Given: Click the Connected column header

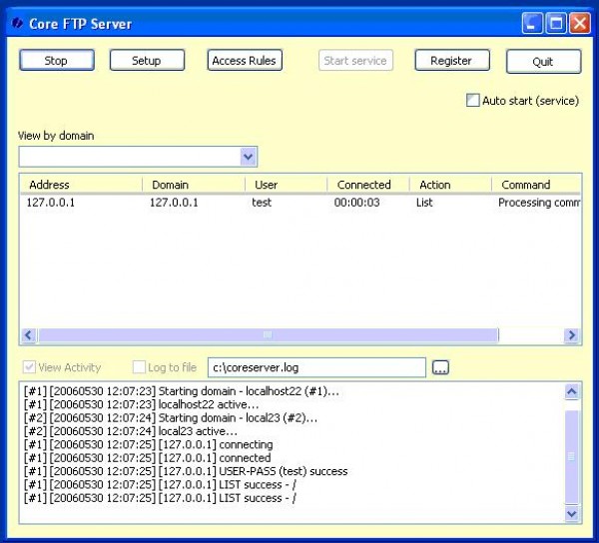Looking at the screenshot, I should pyautogui.click(x=364, y=185).
